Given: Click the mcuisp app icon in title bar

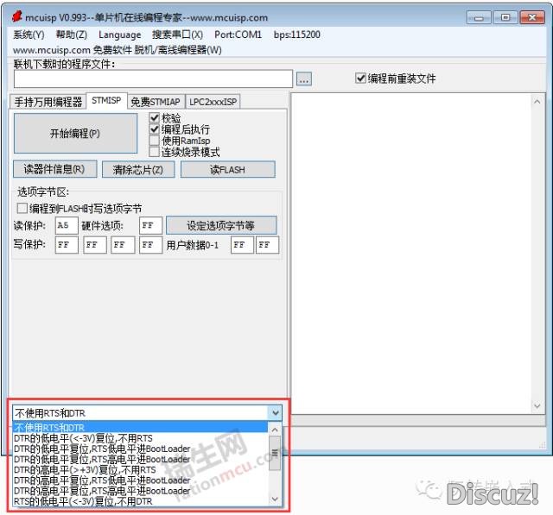Looking at the screenshot, I should click(x=17, y=16).
